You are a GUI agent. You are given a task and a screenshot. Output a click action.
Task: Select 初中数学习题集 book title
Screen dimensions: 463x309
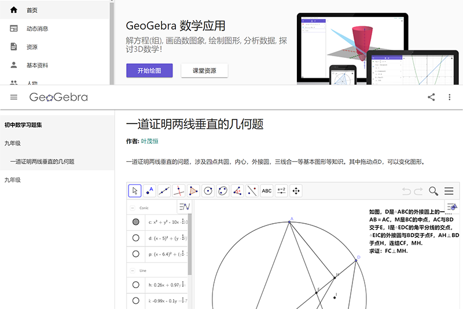[23, 125]
